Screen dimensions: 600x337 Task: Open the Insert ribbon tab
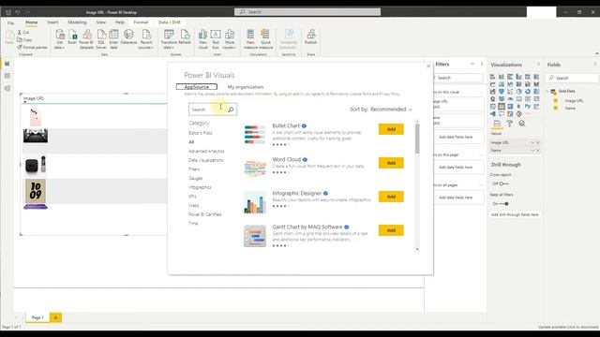click(52, 22)
